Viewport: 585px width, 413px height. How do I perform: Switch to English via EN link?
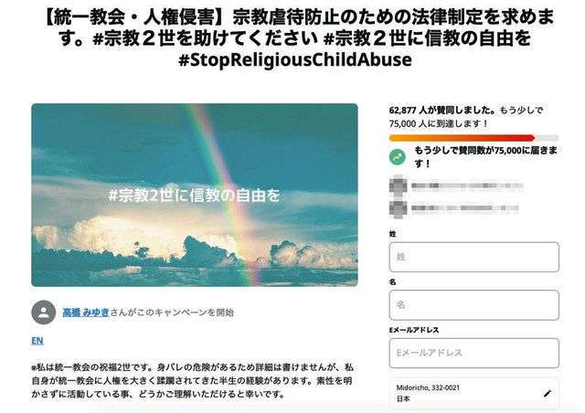click(x=37, y=341)
